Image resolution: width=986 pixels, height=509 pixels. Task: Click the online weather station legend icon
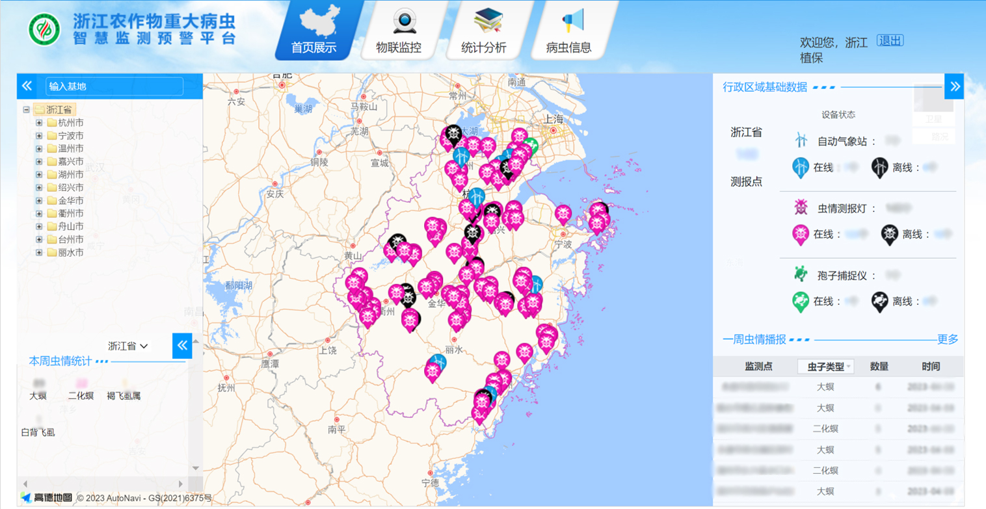800,167
